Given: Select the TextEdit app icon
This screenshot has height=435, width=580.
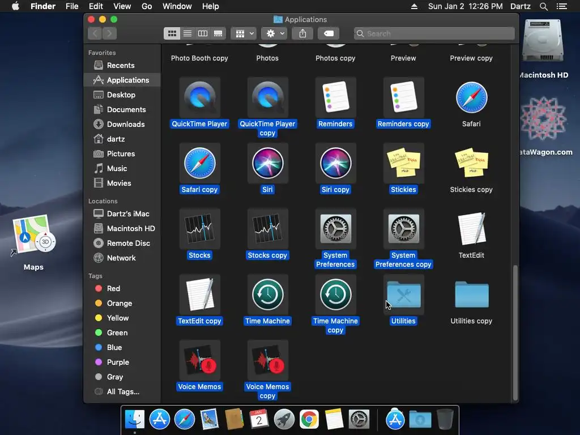Looking at the screenshot, I should (x=471, y=229).
